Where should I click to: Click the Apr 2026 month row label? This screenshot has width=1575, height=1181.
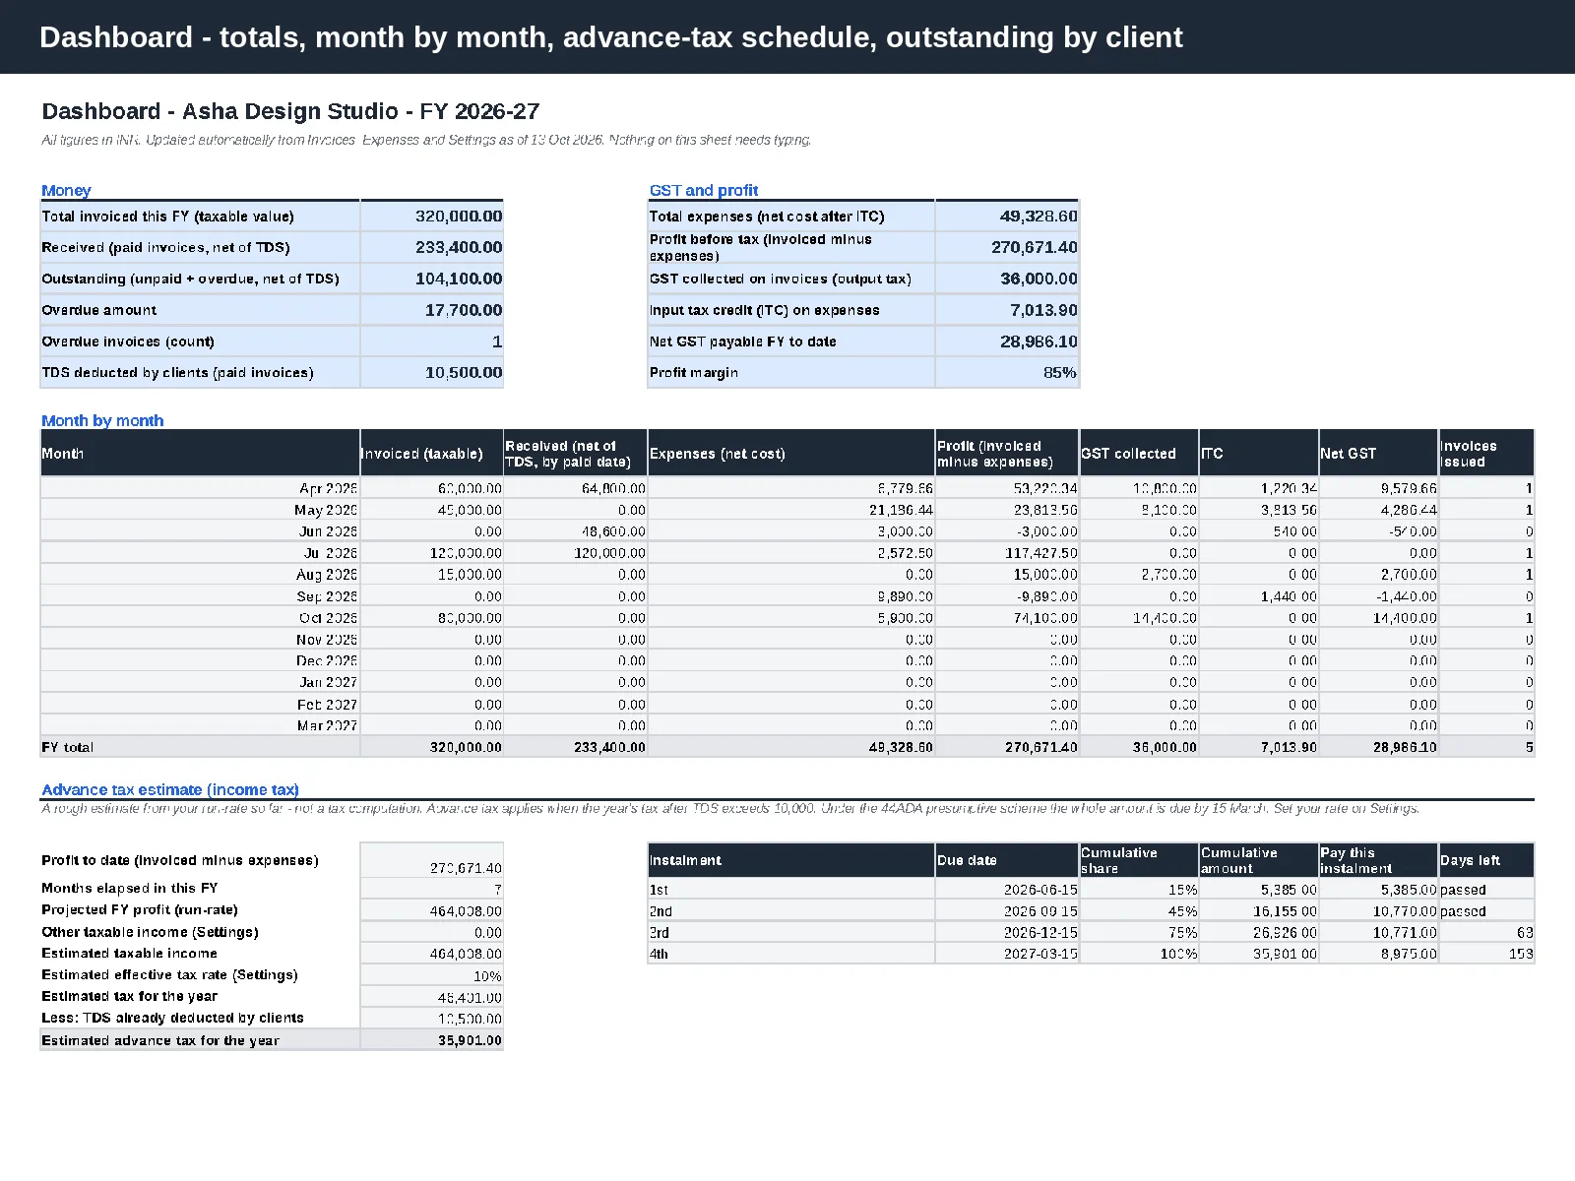[200, 488]
